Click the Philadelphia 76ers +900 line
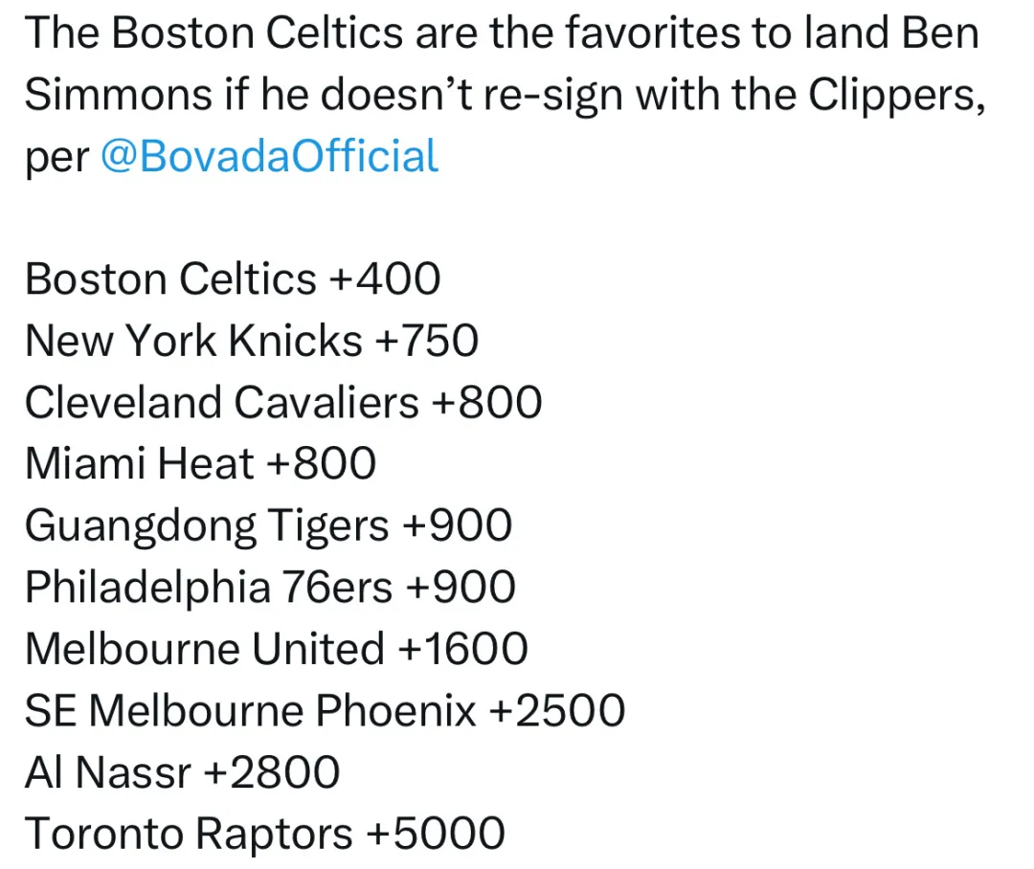 coord(270,588)
